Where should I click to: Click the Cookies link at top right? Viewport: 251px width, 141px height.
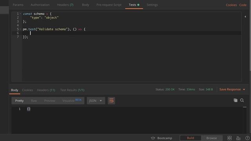231,5
